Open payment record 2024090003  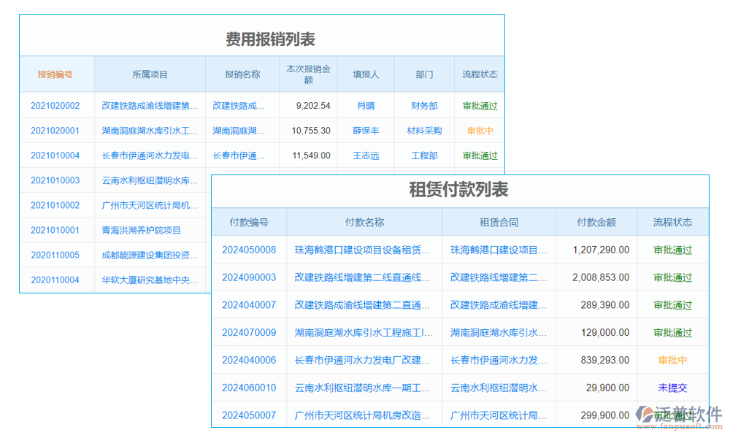pos(249,277)
